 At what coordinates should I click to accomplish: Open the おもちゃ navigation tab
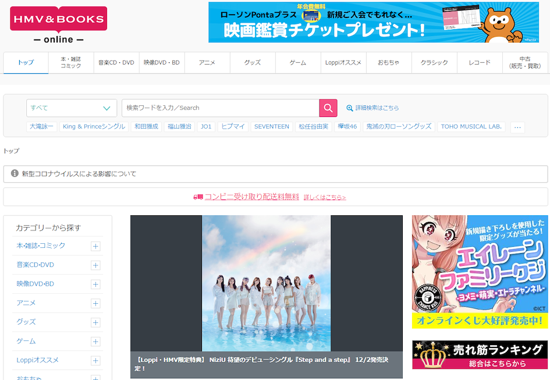(x=389, y=63)
